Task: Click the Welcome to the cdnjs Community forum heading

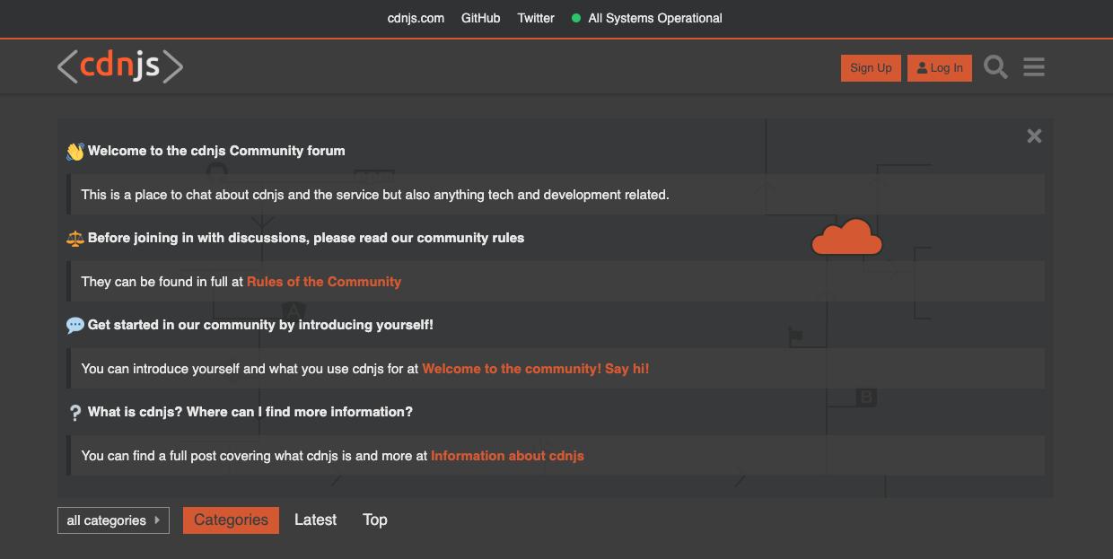Action: [x=216, y=151]
